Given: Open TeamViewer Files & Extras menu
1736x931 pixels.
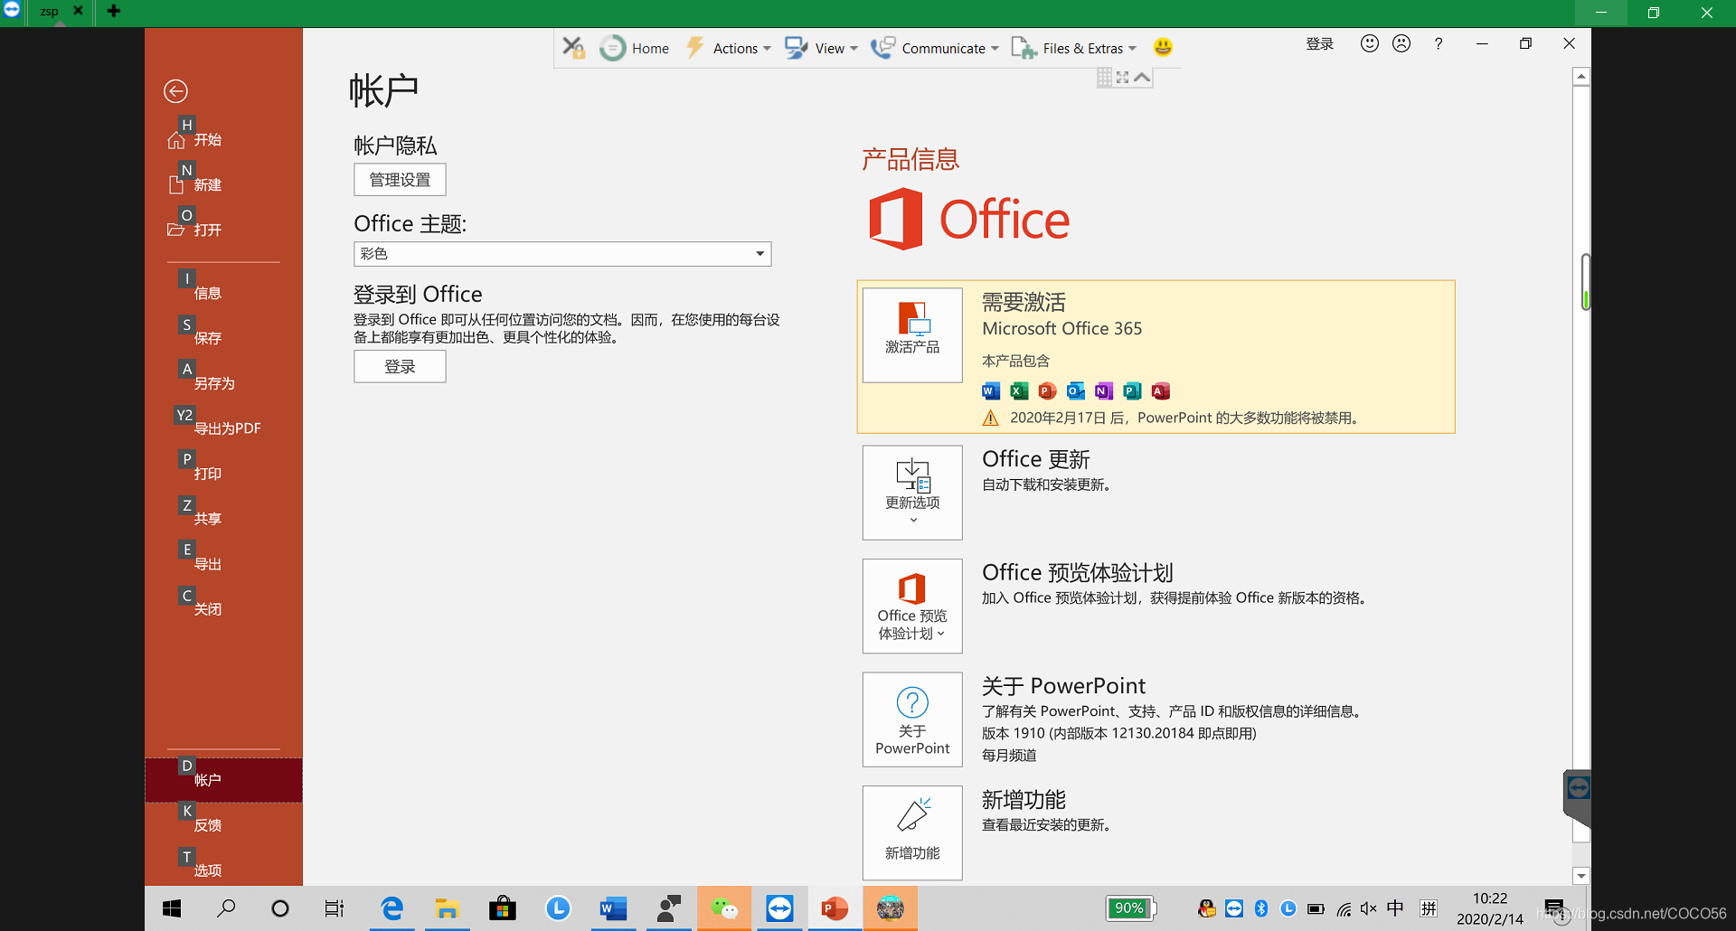Looking at the screenshot, I should click(x=1073, y=48).
